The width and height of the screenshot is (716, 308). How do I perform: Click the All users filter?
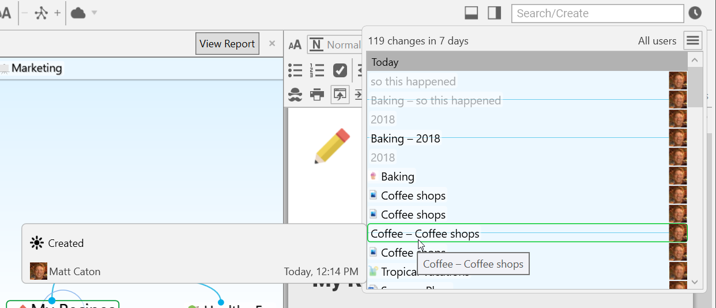657,41
